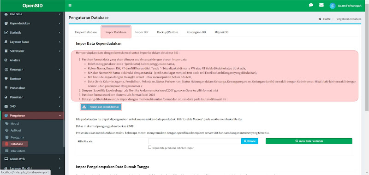Click Adam Farhansyah avatar picture
This screenshot has height=175, width=369.
pos(333,6)
